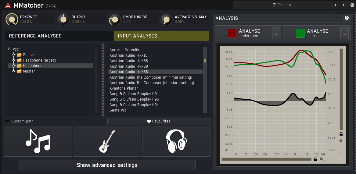The image size is (356, 174).
Task: Click the headphone list scrollbar thumb
Action: (205, 61)
